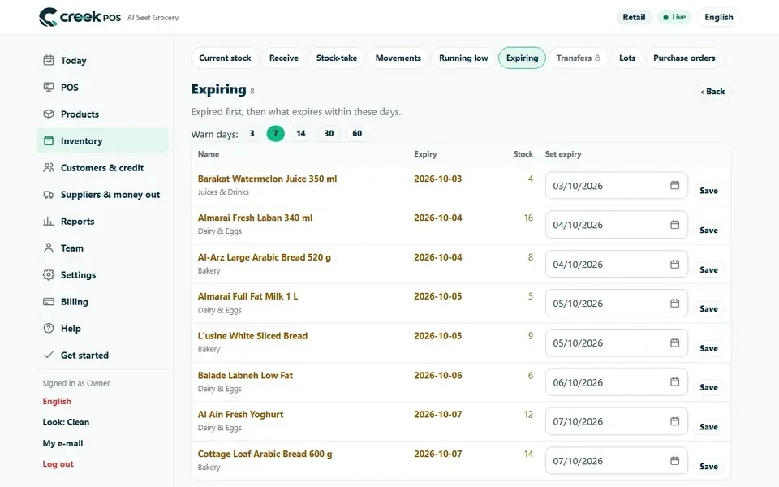The height and width of the screenshot is (487, 779).
Task: Click the 03/10/2026 expiry date field
Action: click(x=616, y=185)
